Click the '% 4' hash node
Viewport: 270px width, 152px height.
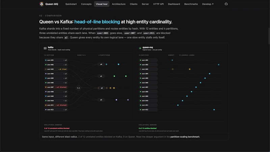click(x=78, y=88)
